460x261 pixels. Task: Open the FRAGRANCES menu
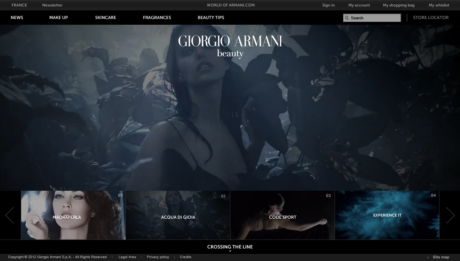click(x=157, y=18)
